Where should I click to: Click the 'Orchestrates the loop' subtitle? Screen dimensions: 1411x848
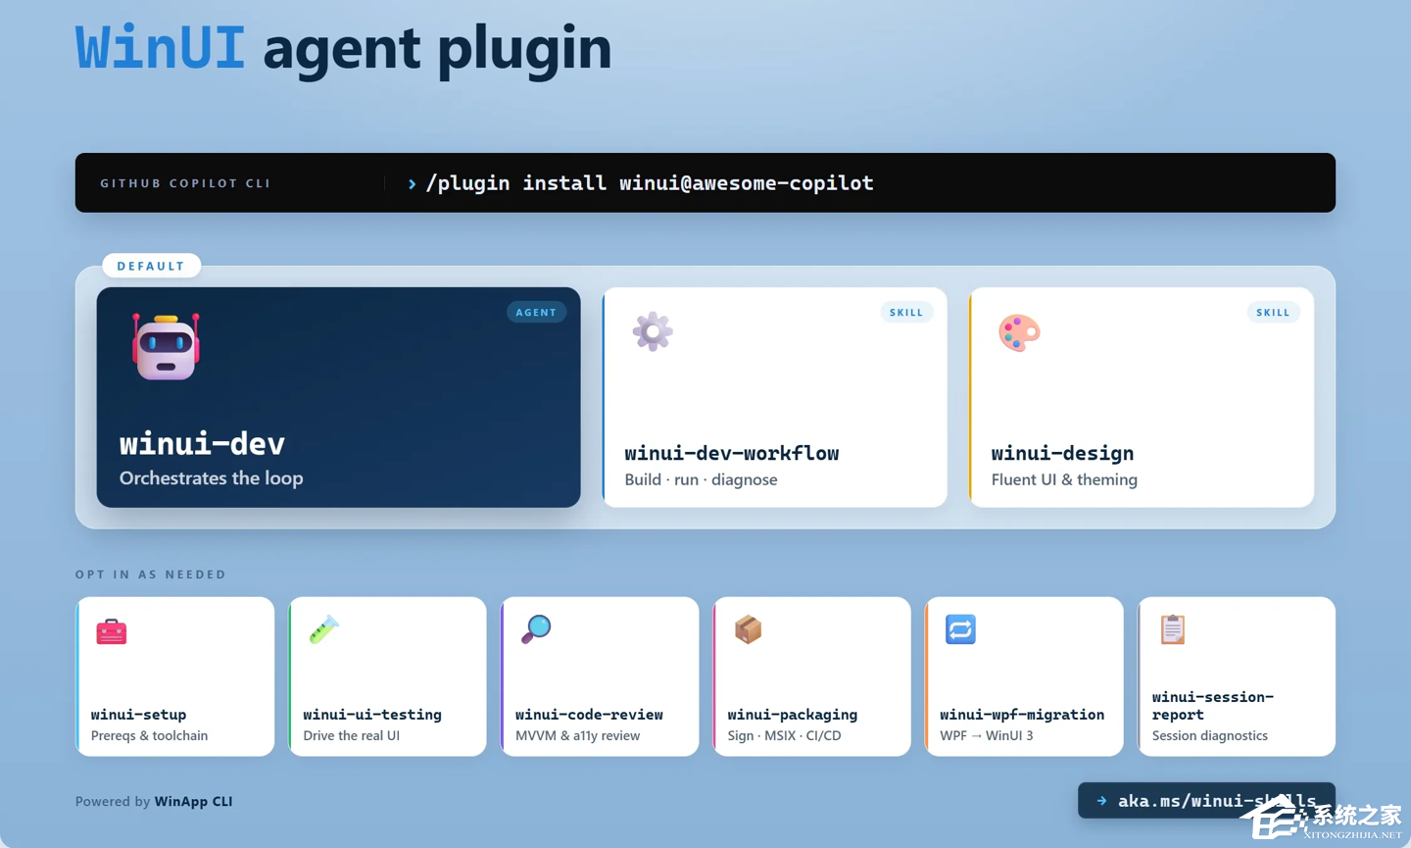(211, 478)
